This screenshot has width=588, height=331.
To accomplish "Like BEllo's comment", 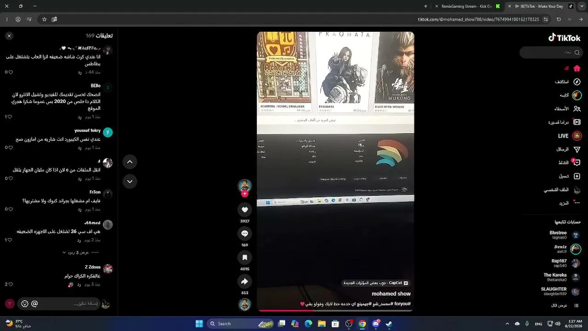I will (x=10, y=117).
